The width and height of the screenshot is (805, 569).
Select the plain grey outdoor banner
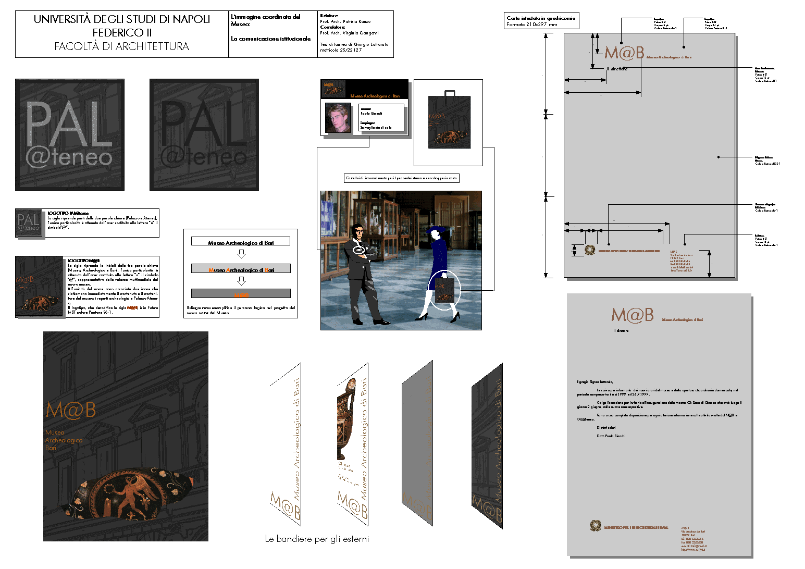click(x=417, y=443)
